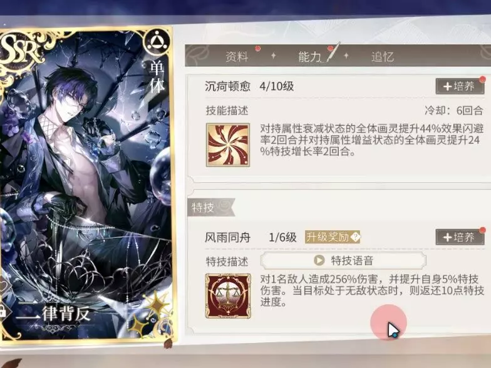Play the 特技语音 voice clip
The width and height of the screenshot is (491, 368).
(343, 260)
